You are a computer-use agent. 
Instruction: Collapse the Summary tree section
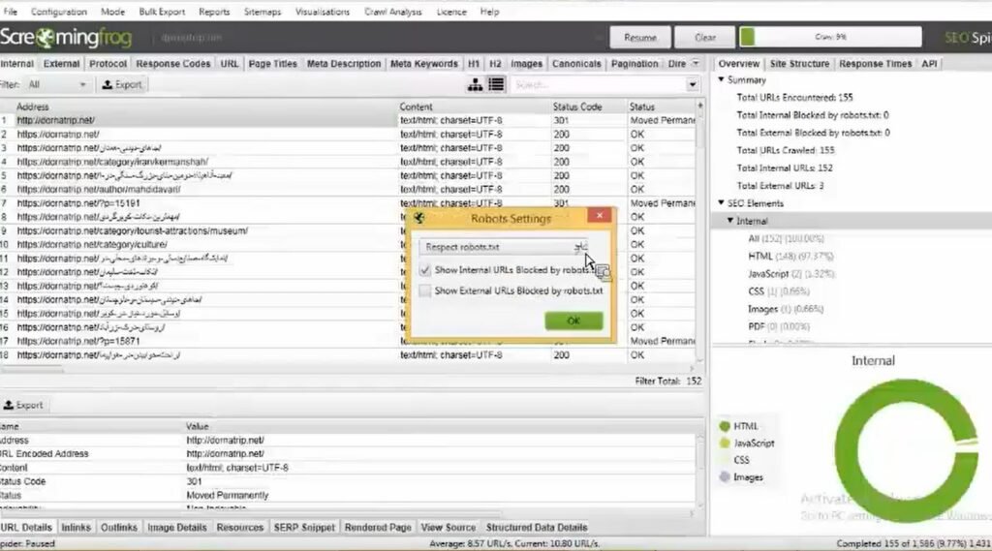pyautogui.click(x=721, y=79)
